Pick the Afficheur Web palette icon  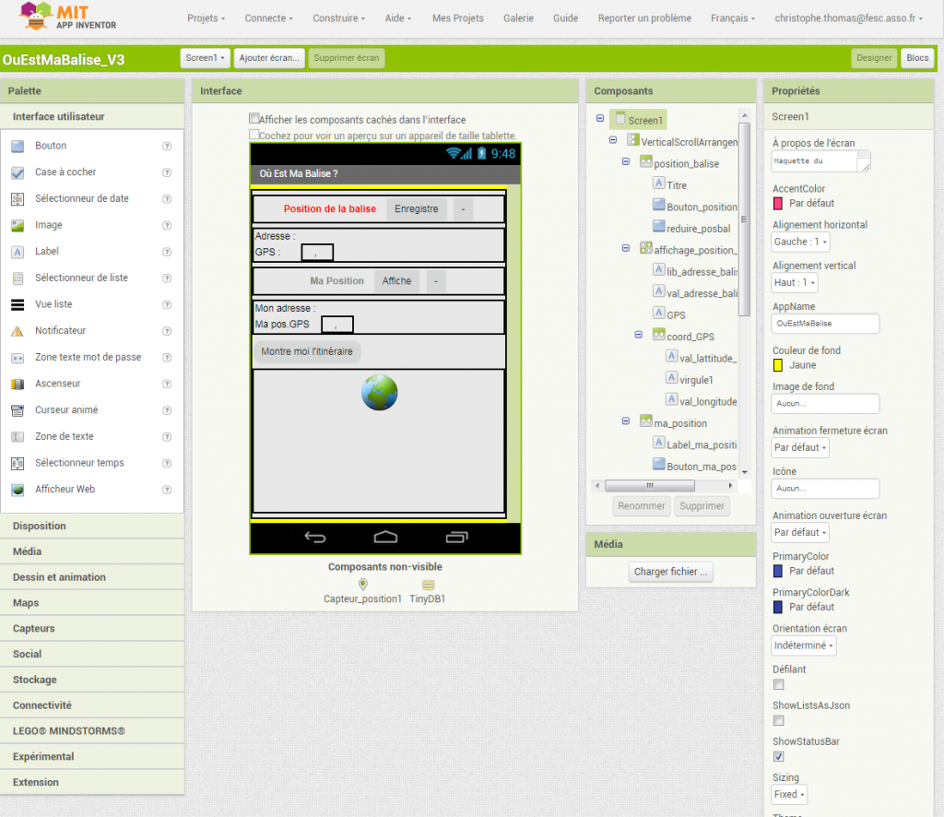tap(18, 490)
